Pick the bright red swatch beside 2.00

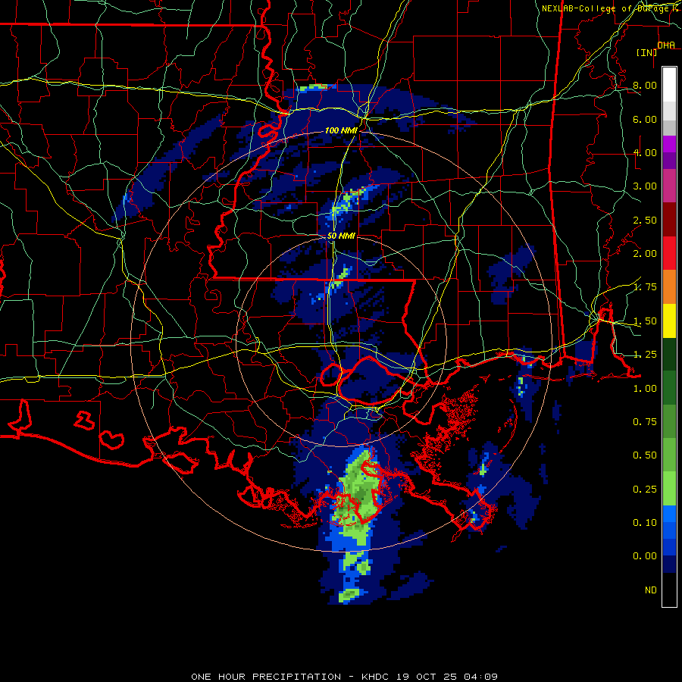click(669, 254)
